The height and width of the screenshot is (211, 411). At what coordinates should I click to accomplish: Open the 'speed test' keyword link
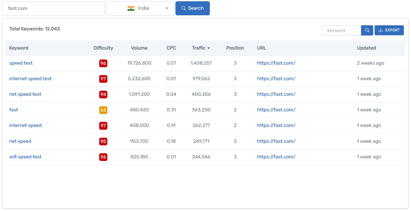pyautogui.click(x=21, y=63)
